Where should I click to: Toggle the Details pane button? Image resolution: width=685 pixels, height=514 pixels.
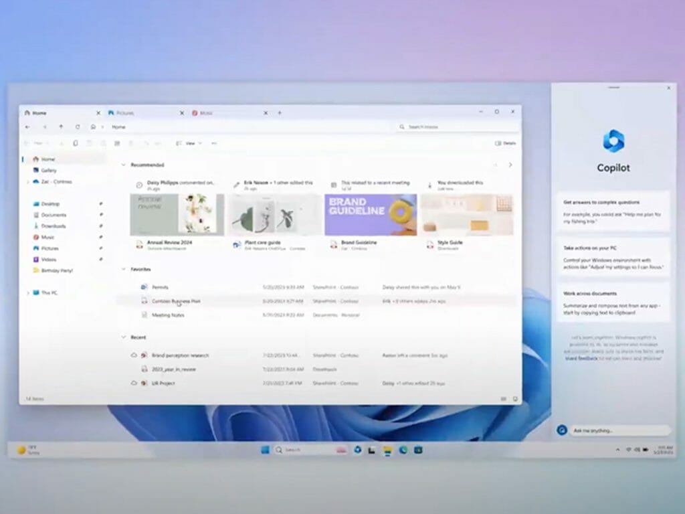[x=505, y=143]
